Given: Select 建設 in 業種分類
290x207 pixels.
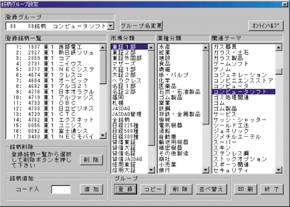Looking at the screenshot, I should click(180, 58).
